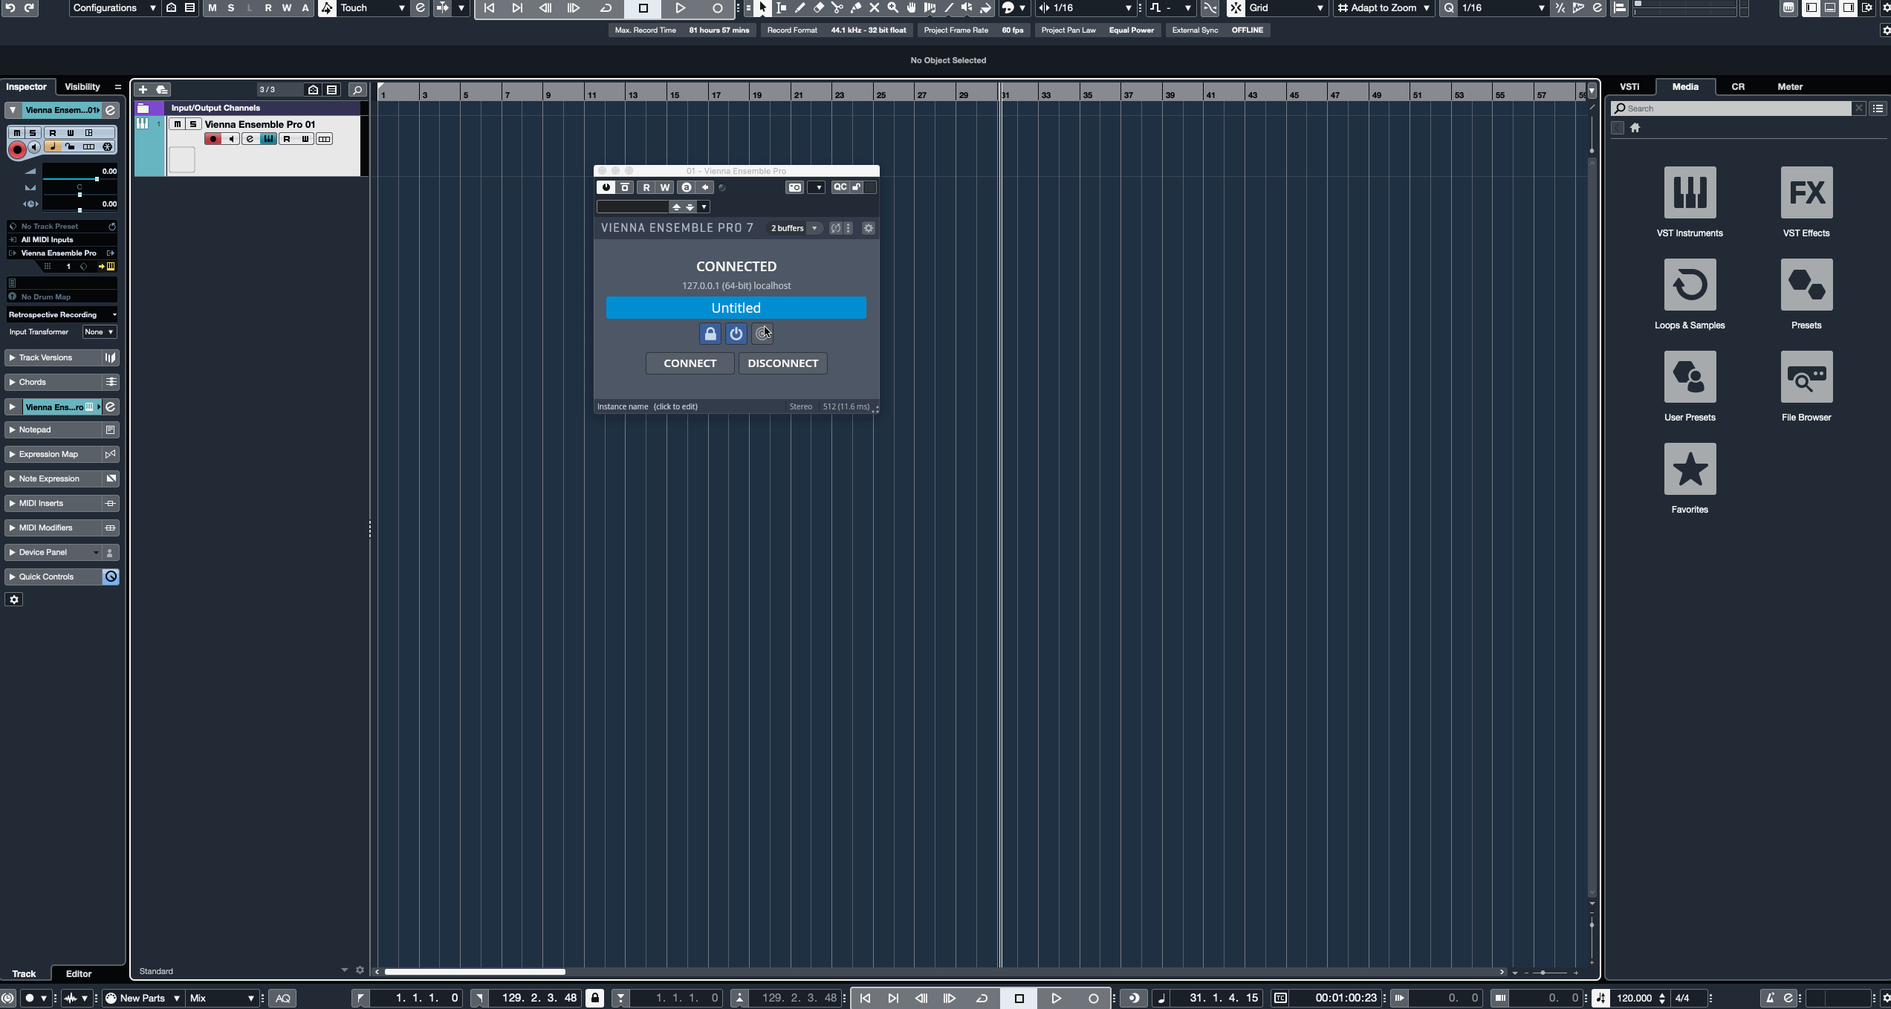Select the Split scissors tool
This screenshot has width=1891, height=1009.
[837, 8]
